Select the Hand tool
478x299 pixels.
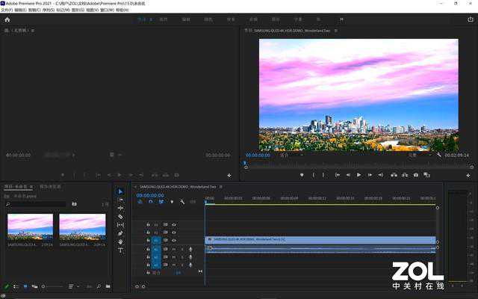tap(120, 241)
